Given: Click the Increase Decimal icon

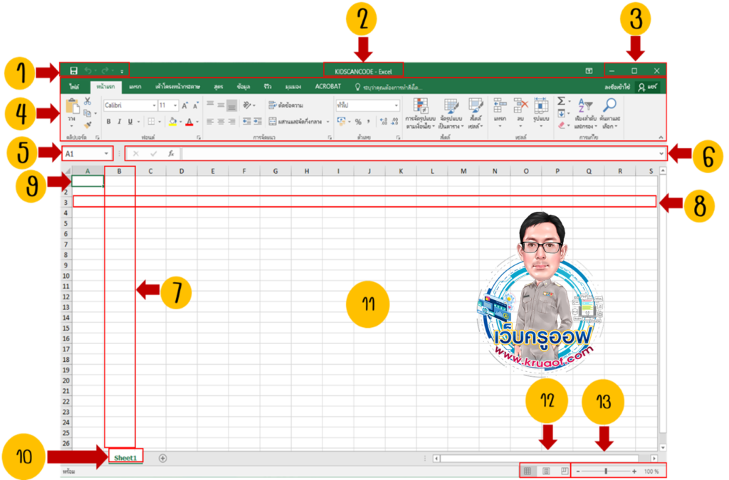Looking at the screenshot, I should [383, 119].
